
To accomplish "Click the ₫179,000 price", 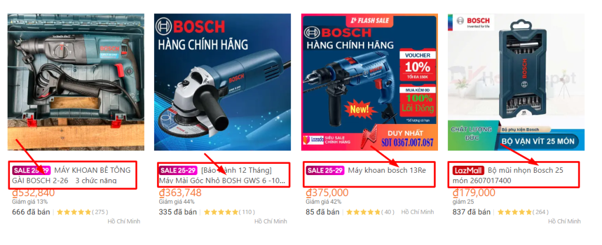I will [474, 193].
